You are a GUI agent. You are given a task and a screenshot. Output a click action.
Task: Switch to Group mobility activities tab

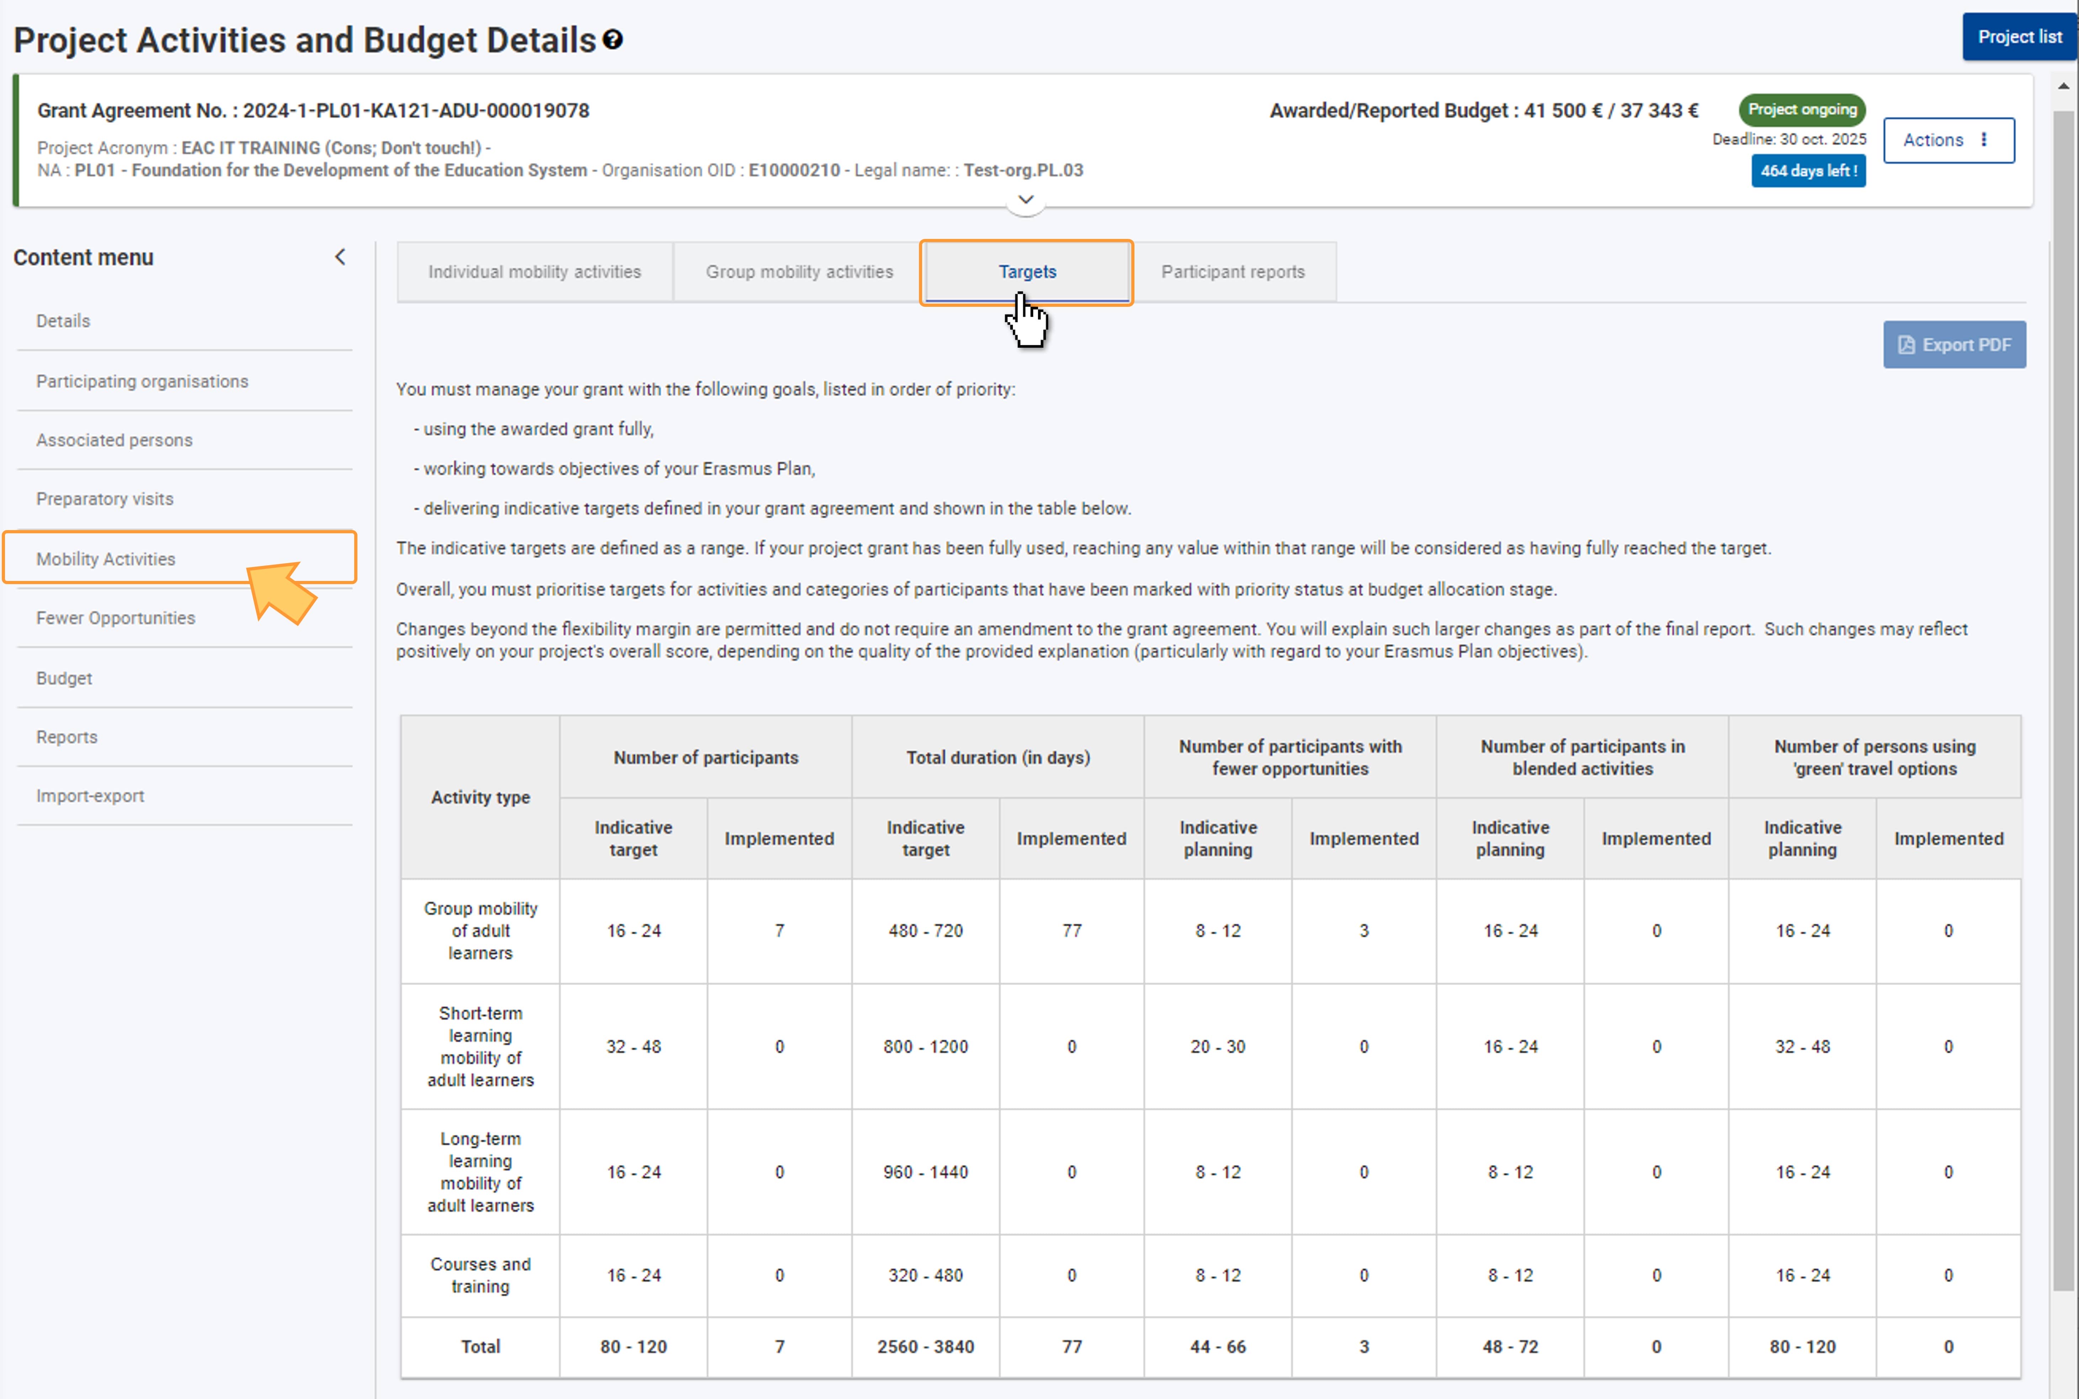point(799,271)
